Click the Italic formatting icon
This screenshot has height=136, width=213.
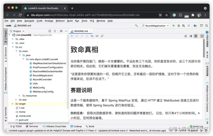82,36
